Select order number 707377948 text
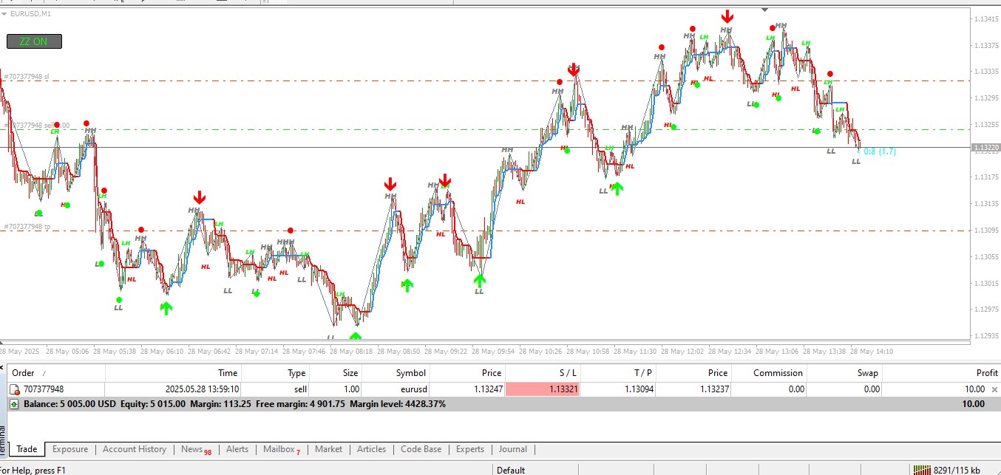 (44, 389)
